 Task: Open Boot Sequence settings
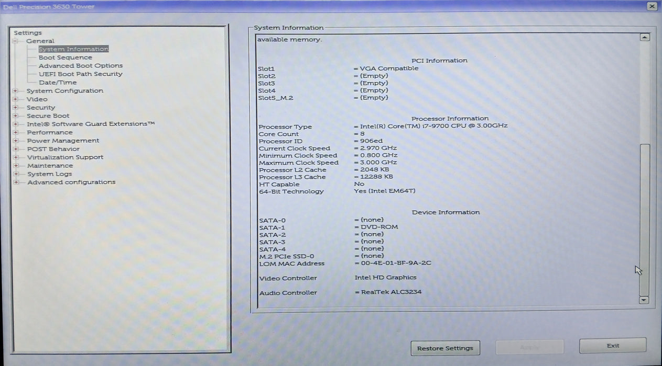[65, 58]
